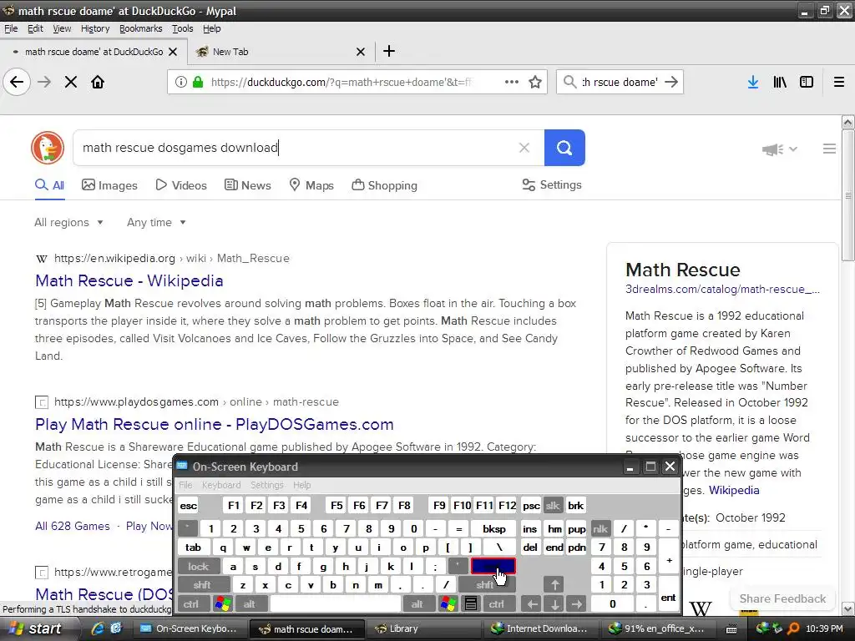This screenshot has width=855, height=641.
Task: Toggle the left alt key
Action: [250, 604]
